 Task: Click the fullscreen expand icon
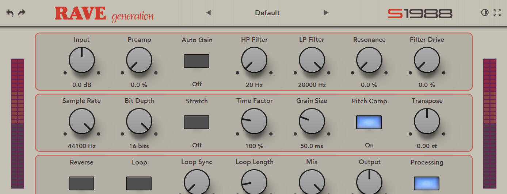tap(497, 13)
